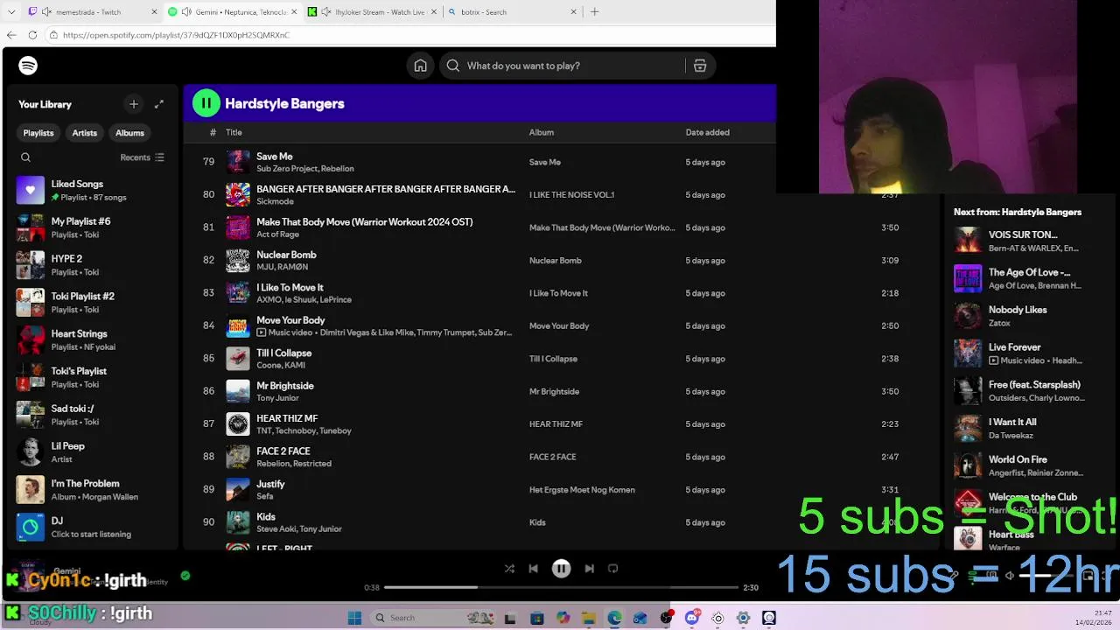The image size is (1120, 630).
Task: Switch to IhyJoker Stream tab
Action: coord(373,12)
